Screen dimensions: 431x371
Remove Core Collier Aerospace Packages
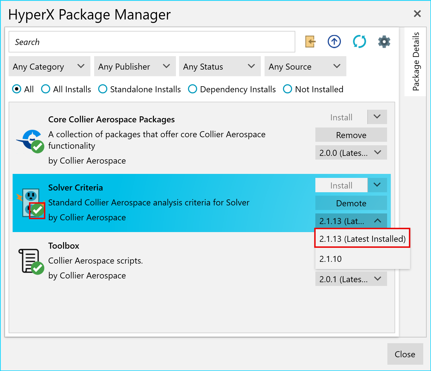(351, 135)
